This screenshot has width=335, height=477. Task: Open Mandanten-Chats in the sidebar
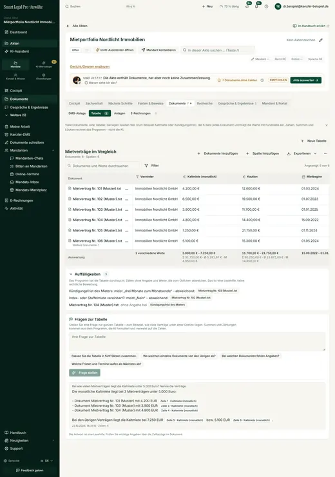coord(29,158)
